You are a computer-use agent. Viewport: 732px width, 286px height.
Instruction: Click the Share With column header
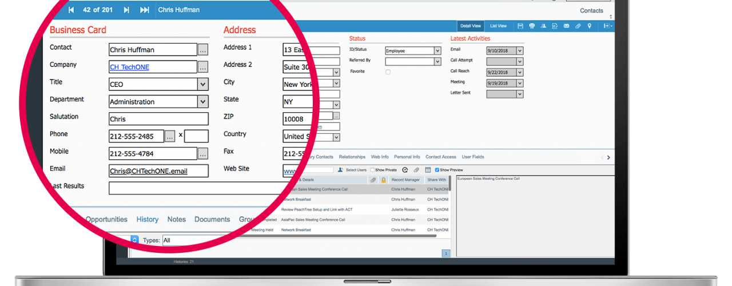436,180
